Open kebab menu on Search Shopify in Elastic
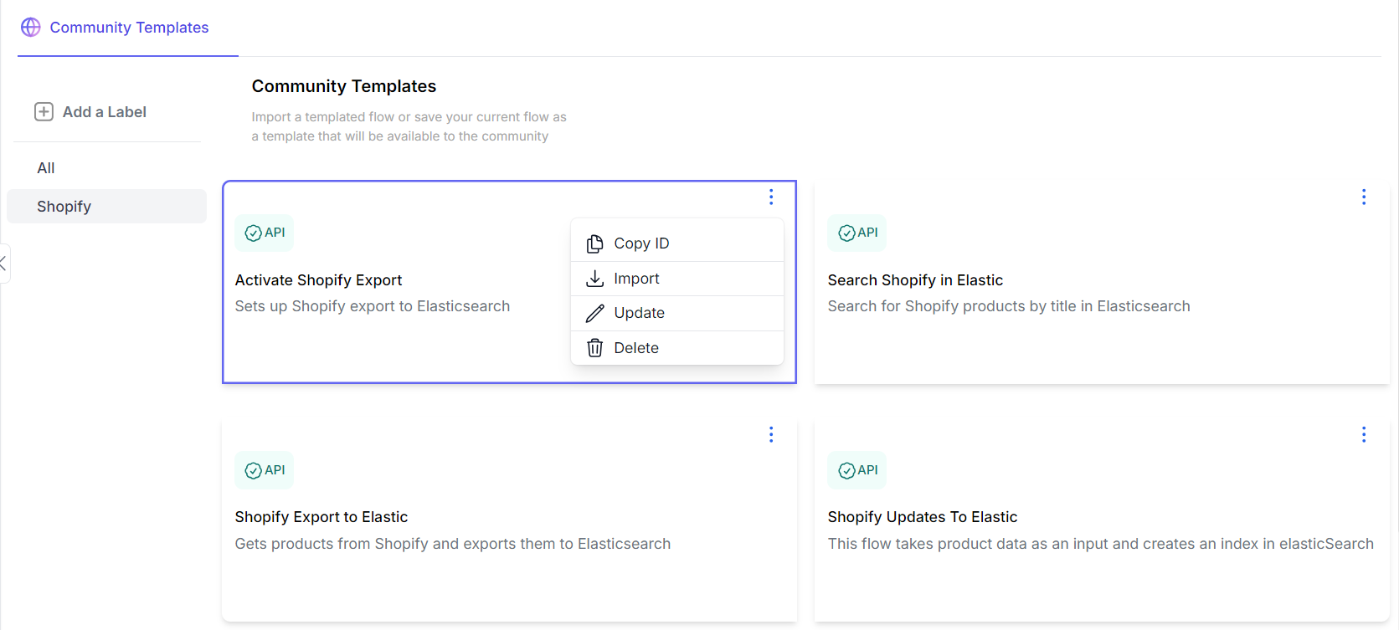This screenshot has height=630, width=1399. 1364,197
